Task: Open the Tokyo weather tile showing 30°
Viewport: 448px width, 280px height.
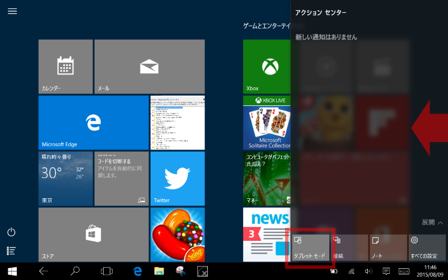Action: (x=66, y=179)
